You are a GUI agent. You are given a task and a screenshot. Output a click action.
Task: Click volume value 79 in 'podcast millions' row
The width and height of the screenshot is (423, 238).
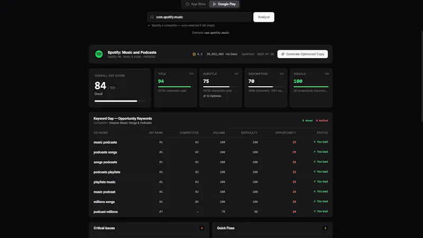tap(223, 212)
